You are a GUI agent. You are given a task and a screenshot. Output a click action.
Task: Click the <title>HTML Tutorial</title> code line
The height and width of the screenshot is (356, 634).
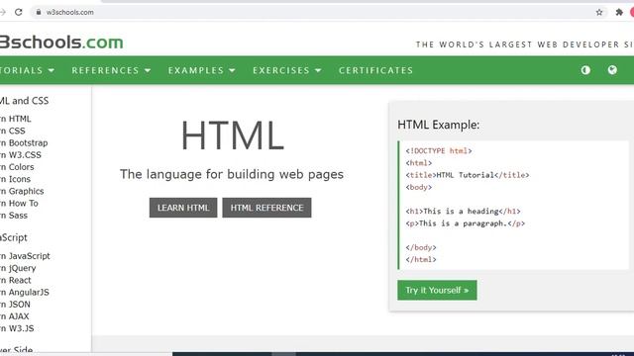468,175
